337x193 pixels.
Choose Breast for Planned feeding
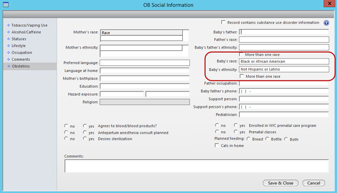249,139
